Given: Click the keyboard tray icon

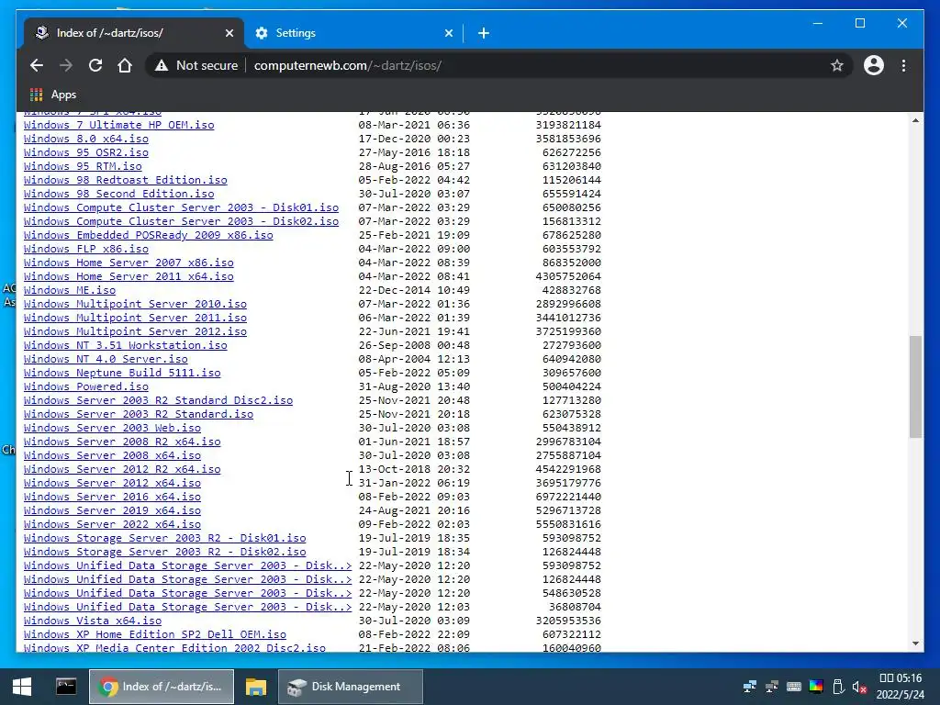Looking at the screenshot, I should tap(794, 687).
